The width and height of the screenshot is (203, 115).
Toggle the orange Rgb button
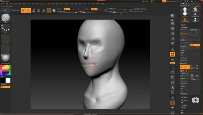tap(67, 9)
